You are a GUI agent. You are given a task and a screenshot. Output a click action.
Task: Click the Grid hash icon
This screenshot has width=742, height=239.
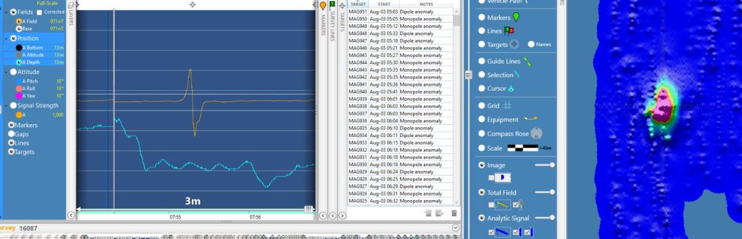click(x=507, y=106)
